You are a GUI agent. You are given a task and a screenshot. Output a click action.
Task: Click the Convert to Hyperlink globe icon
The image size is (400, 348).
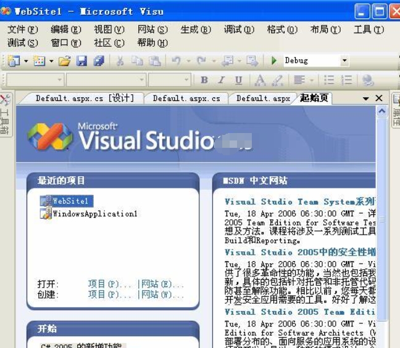point(368,80)
